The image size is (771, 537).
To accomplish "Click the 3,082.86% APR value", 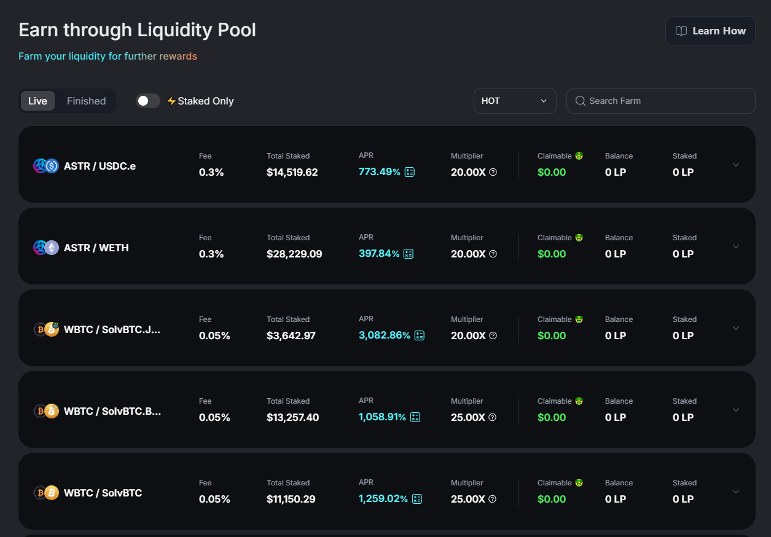I will click(385, 335).
